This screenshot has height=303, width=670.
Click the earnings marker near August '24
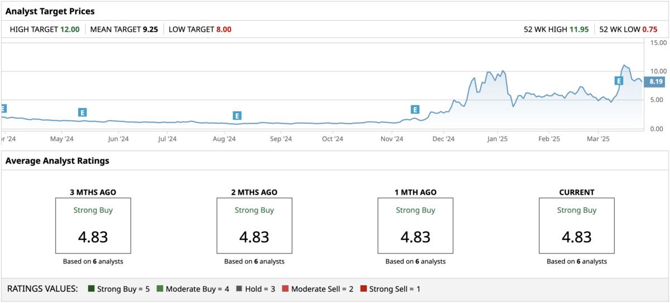237,116
